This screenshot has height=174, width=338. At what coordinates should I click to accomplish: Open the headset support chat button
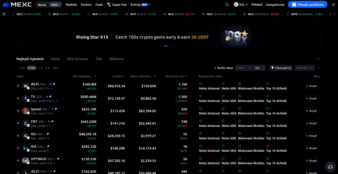tap(330, 167)
